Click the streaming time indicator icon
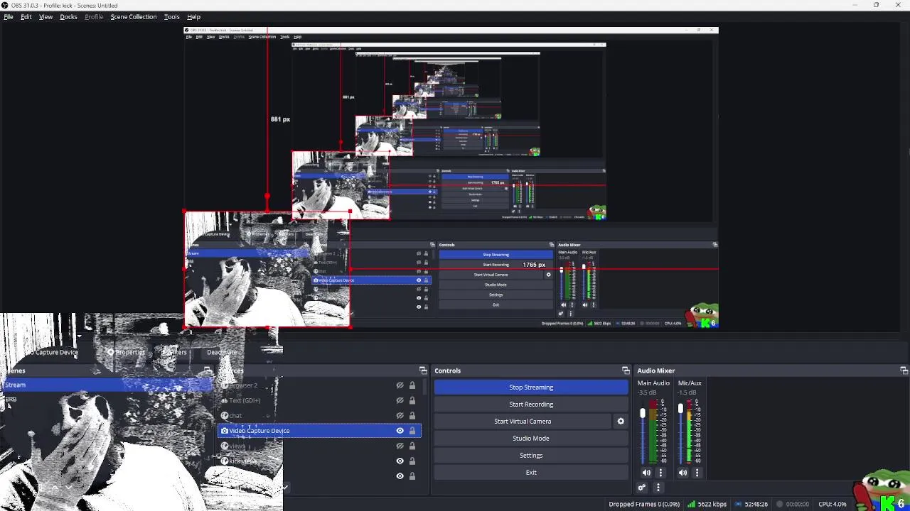The width and height of the screenshot is (910, 511). pyautogui.click(x=738, y=505)
